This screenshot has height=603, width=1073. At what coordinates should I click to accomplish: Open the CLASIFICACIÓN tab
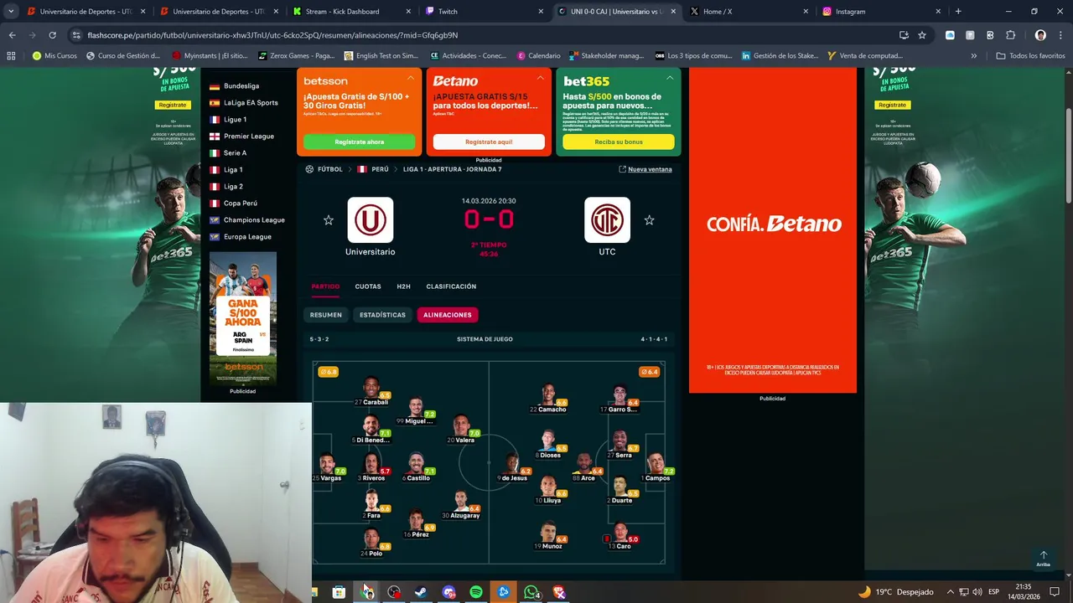451,286
